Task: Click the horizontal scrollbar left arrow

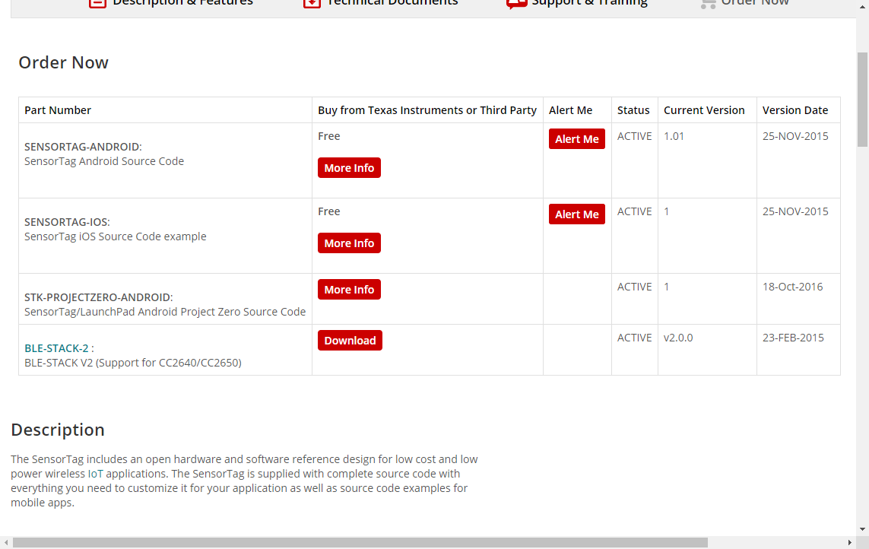Action: 6,542
